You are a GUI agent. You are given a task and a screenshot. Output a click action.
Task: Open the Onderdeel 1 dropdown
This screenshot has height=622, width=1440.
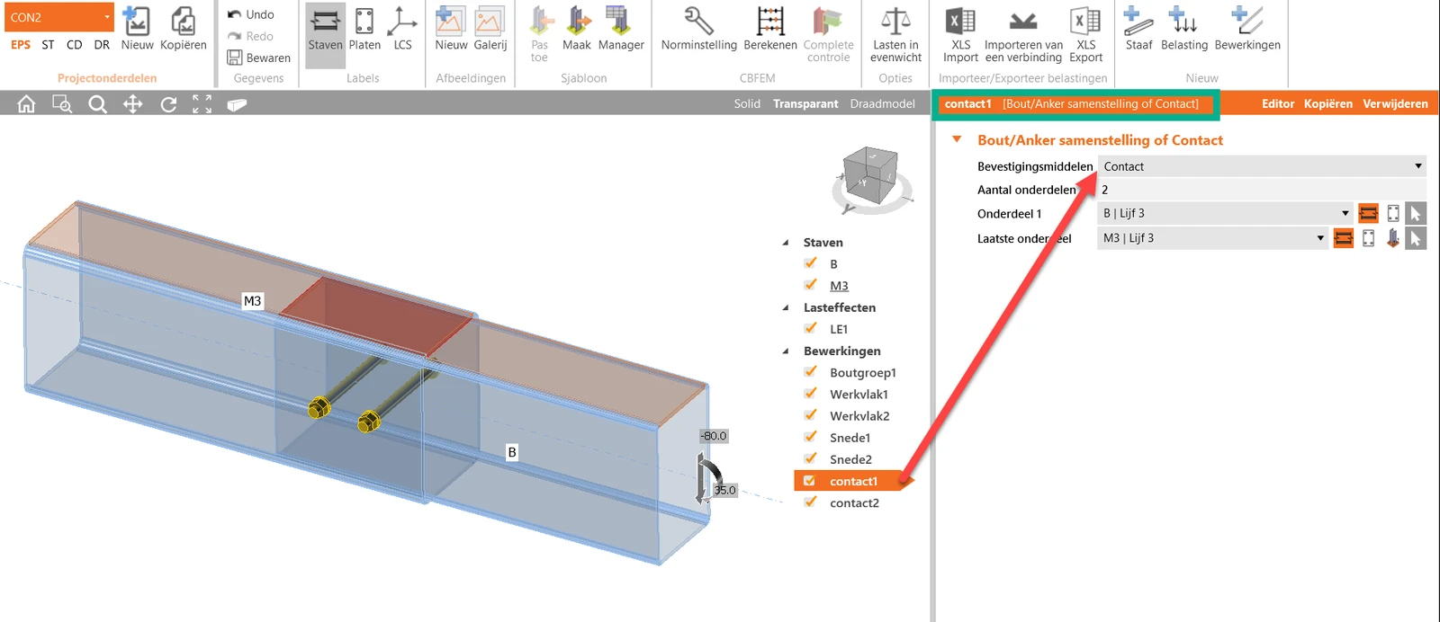pos(1225,213)
